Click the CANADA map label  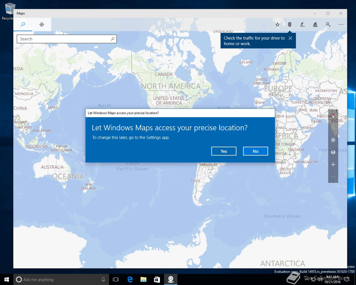[x=164, y=74]
